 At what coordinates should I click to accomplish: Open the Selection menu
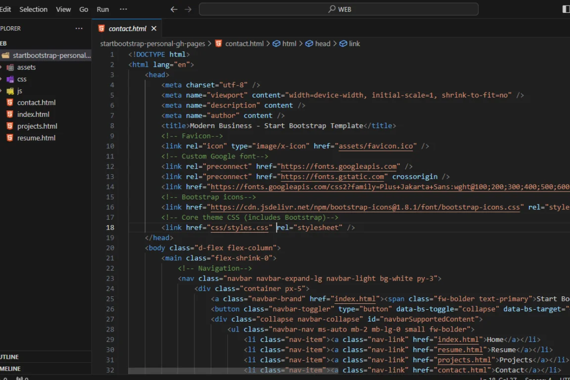pos(34,9)
